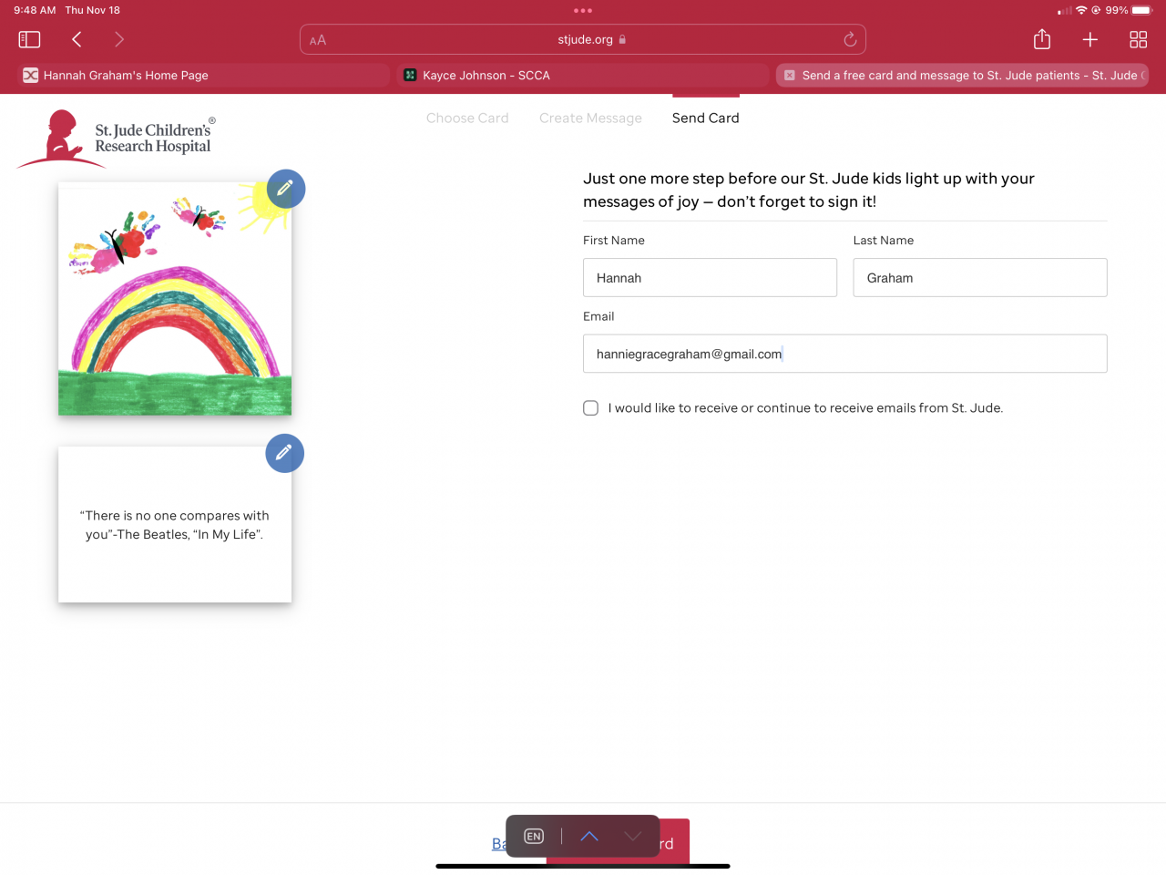Viewport: 1166px width, 875px height.
Task: Reload the stjude.org page
Action: [850, 39]
